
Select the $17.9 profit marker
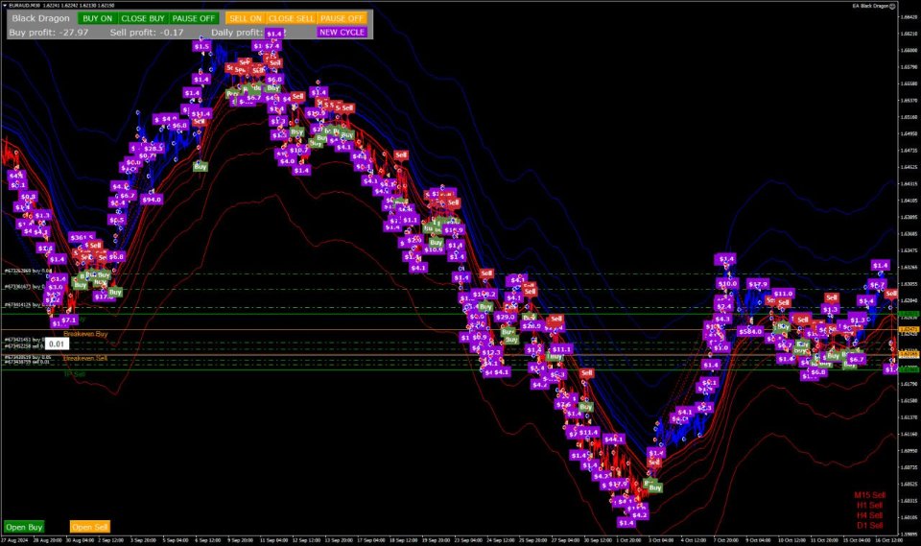pos(758,284)
